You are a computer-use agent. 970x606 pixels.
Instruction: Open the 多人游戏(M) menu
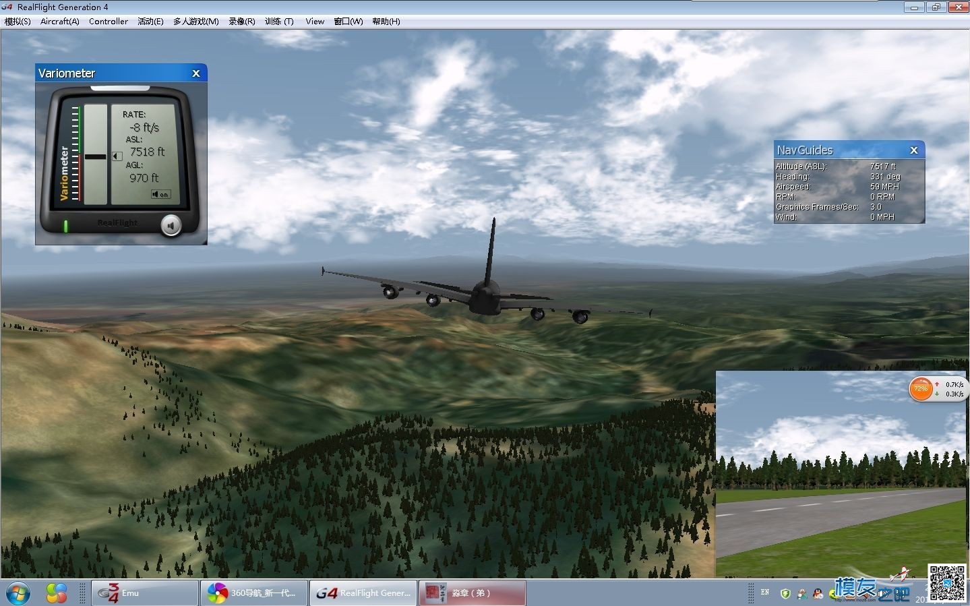(x=196, y=21)
